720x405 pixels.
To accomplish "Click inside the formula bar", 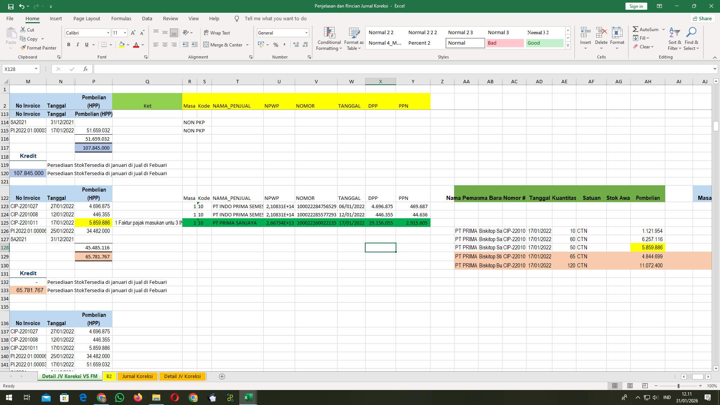I will [x=262, y=69].
